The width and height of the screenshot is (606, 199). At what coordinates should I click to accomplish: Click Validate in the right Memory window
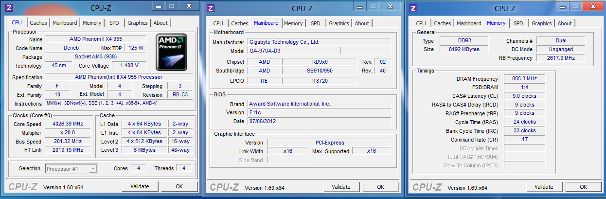click(x=544, y=187)
